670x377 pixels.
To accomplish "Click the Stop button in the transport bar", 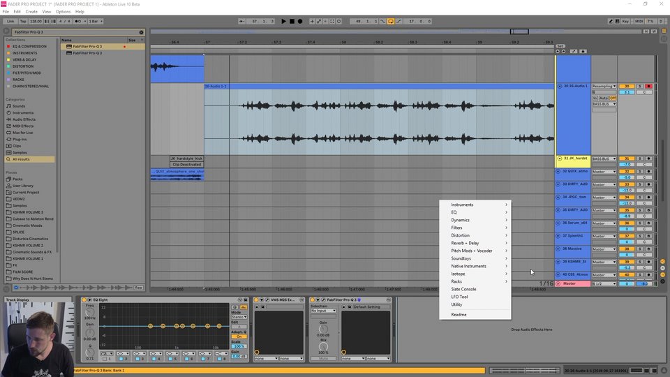I will tap(292, 21).
